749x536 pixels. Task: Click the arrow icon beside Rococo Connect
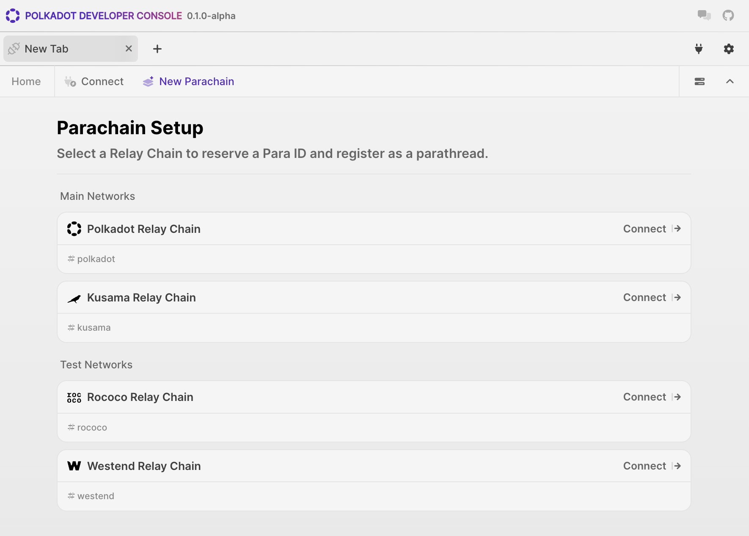pyautogui.click(x=677, y=397)
